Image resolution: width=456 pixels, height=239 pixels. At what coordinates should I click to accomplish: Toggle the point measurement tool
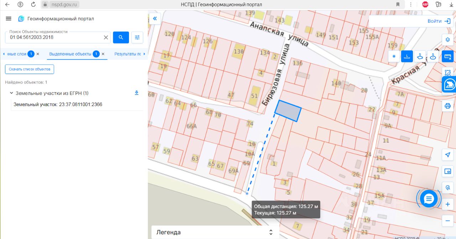click(394, 56)
